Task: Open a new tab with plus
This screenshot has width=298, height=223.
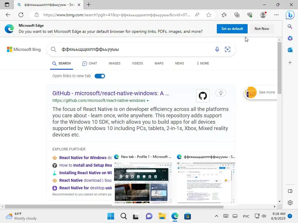Action: pos(88,5)
